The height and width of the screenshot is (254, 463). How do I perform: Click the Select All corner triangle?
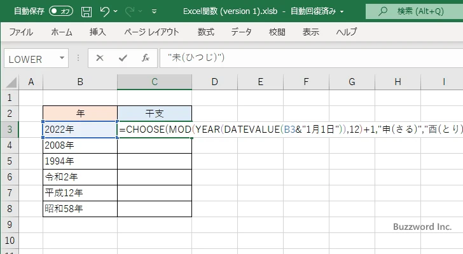click(10, 82)
